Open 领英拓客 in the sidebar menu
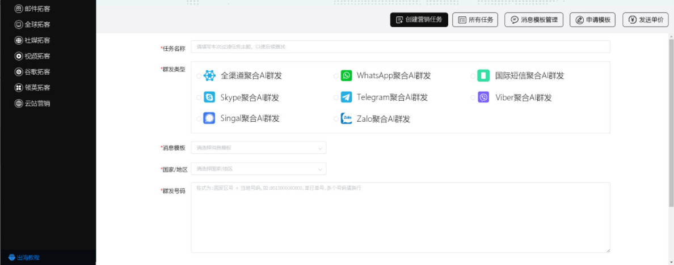 pyautogui.click(x=32, y=87)
